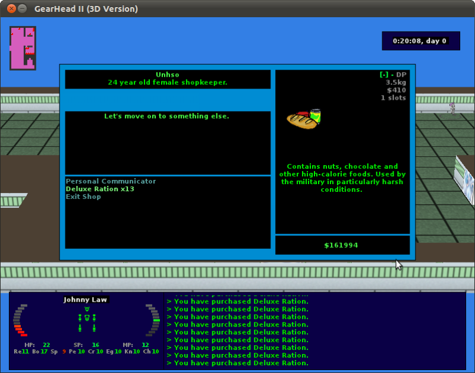Click the shopkeeper name Unhso

coord(168,74)
